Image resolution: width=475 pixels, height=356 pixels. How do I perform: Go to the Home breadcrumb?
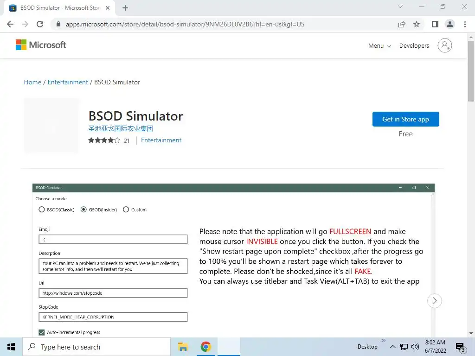click(x=32, y=82)
